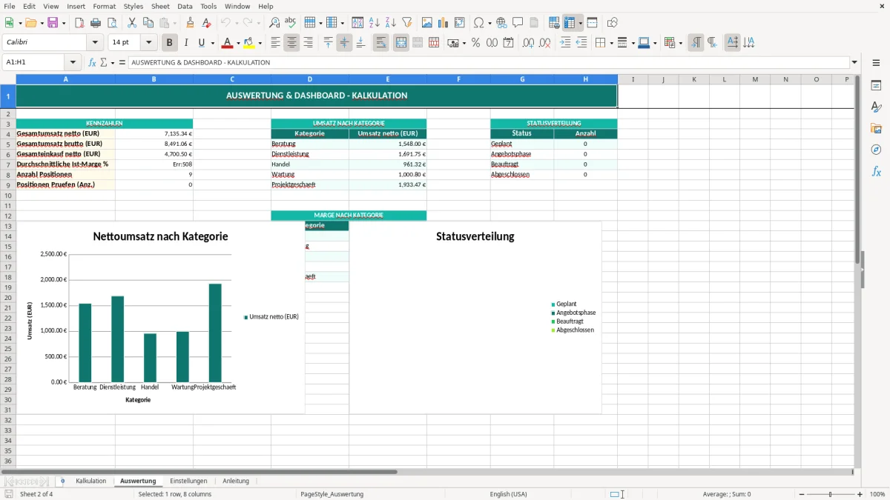
Task: Click the AutoFilter funnel icon
Action: (406, 23)
